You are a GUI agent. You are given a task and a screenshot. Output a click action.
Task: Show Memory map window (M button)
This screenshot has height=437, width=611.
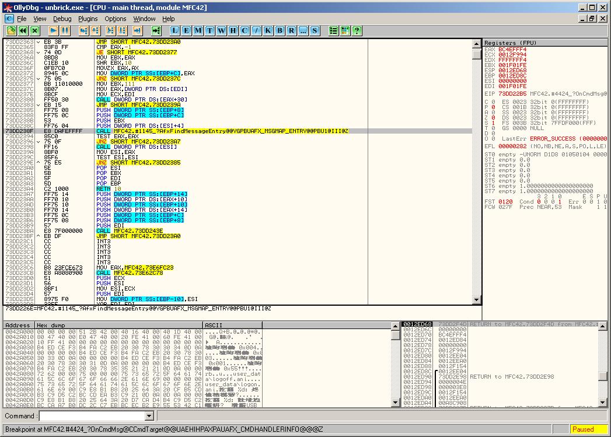coord(198,30)
